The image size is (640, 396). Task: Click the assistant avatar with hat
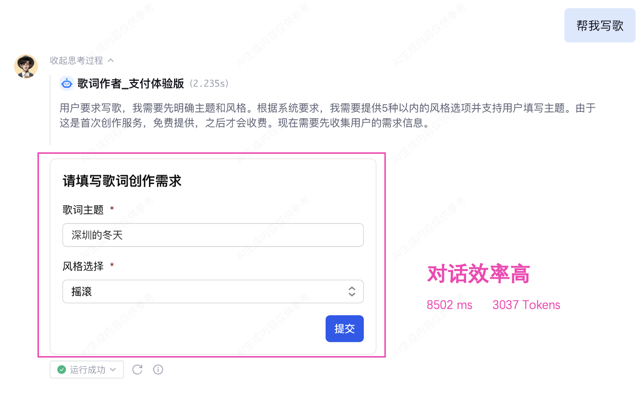coord(26,66)
